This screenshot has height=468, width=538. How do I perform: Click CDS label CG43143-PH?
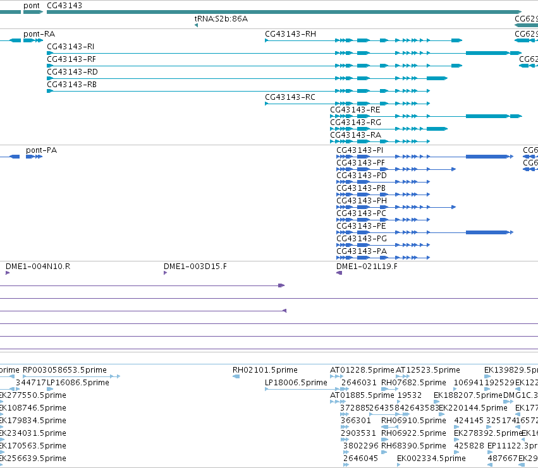362,201
